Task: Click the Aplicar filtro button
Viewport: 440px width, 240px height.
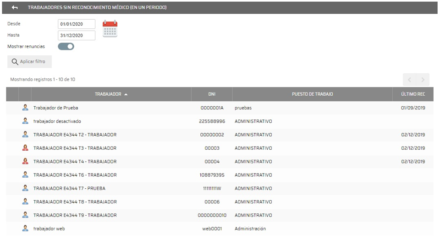Action: point(29,61)
